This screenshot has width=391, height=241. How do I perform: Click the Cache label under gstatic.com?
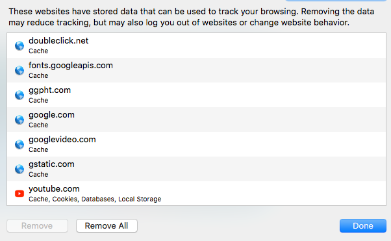(x=38, y=174)
